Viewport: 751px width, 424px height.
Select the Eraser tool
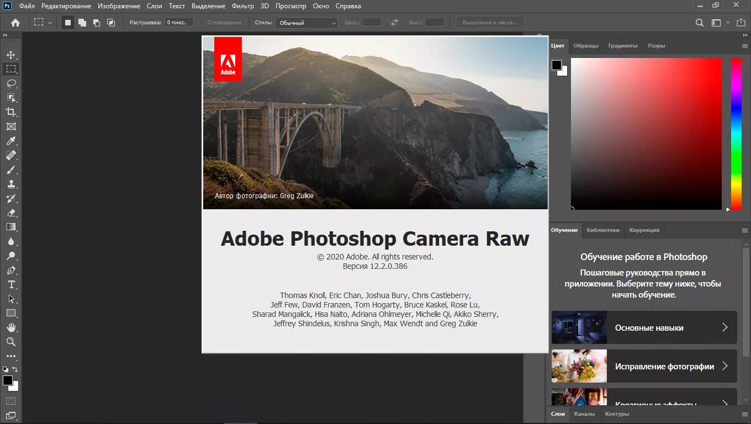11,213
